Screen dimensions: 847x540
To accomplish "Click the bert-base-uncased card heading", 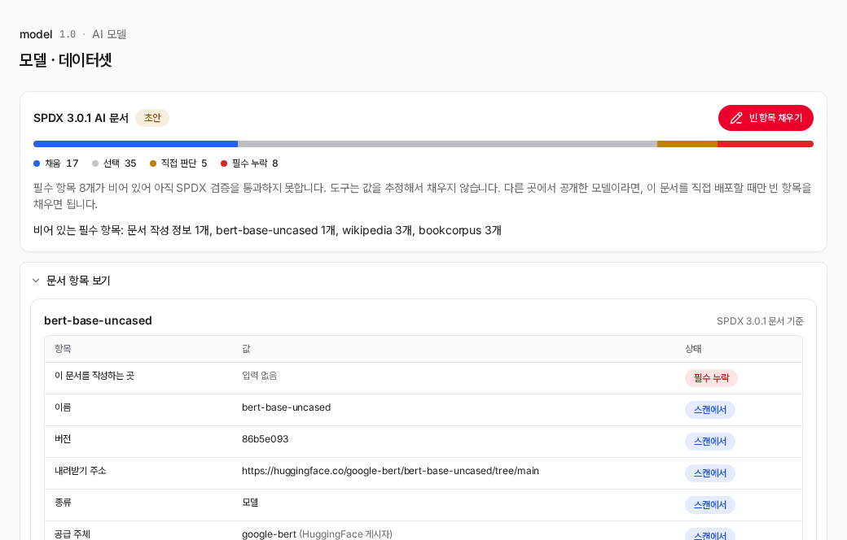I will coord(98,320).
